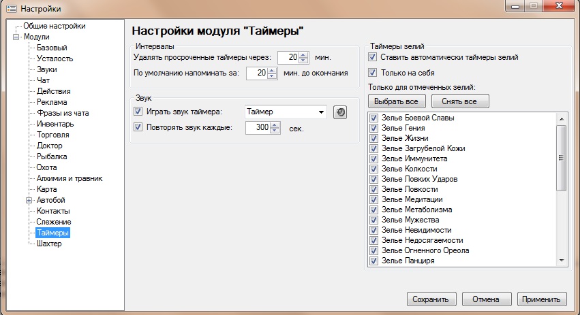Click the potion list scrollbar thumb

562,158
